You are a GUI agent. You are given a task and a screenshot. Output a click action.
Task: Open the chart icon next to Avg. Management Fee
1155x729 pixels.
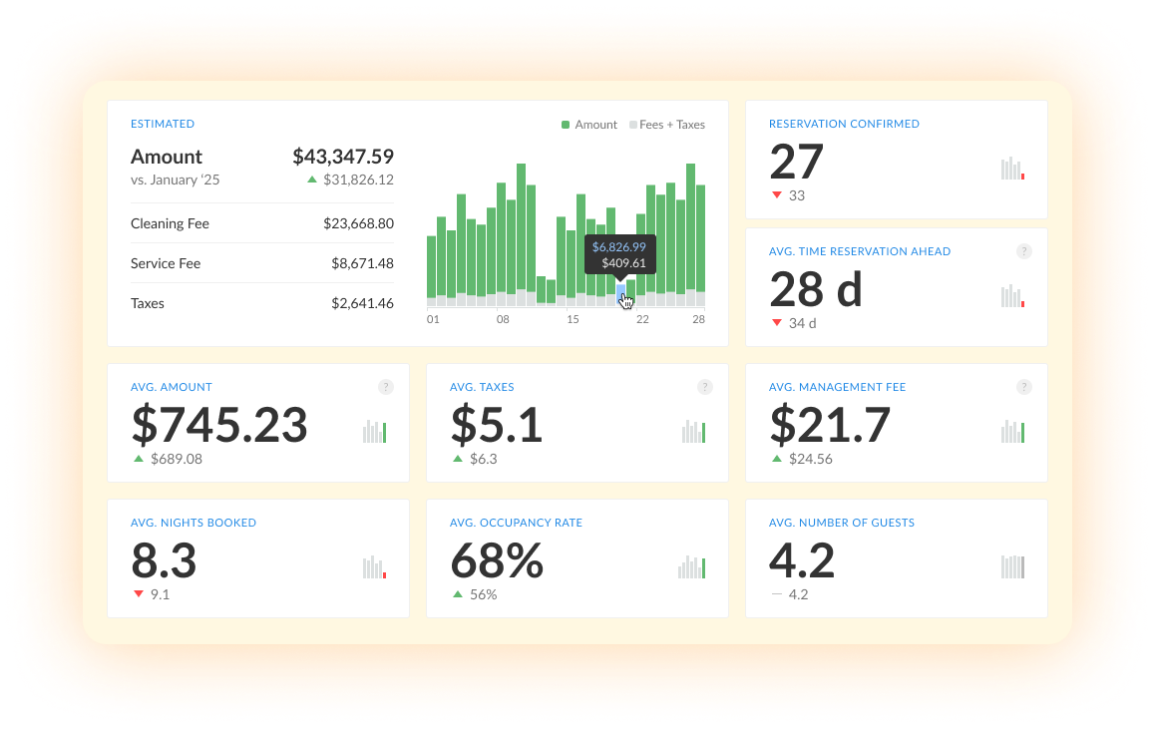1011,432
